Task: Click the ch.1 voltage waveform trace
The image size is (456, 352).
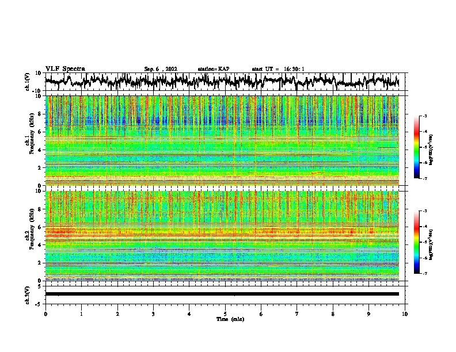Action: click(222, 81)
